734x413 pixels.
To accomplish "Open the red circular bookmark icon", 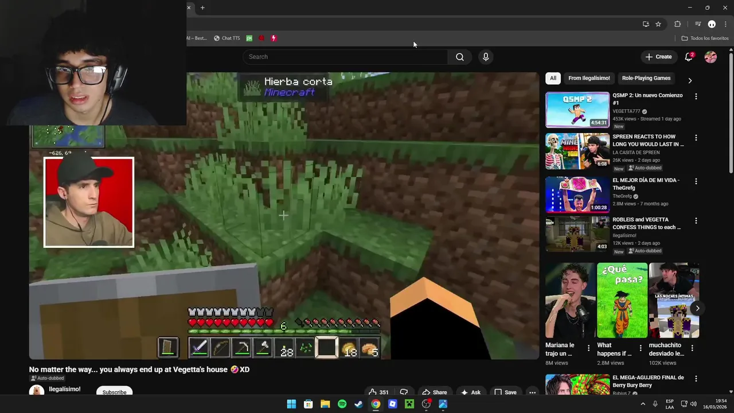I will click(261, 38).
